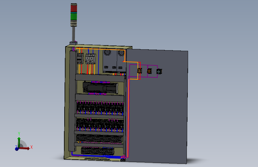Select the upper row of relays
Screen dimensions: 258x167
[x=100, y=108]
